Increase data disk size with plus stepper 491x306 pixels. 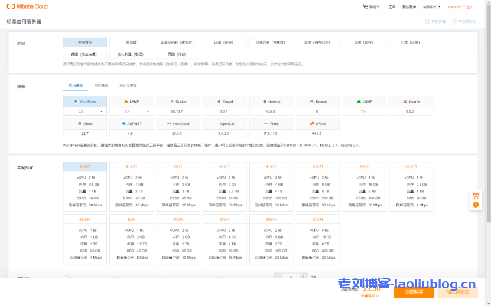point(304,277)
